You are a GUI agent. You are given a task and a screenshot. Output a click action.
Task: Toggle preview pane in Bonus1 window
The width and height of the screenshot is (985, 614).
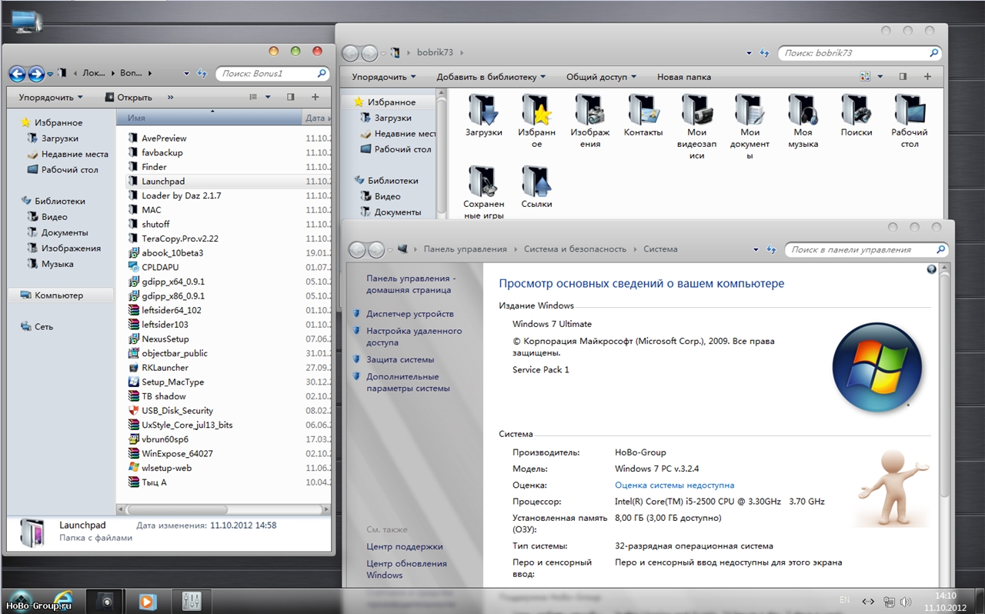point(291,97)
